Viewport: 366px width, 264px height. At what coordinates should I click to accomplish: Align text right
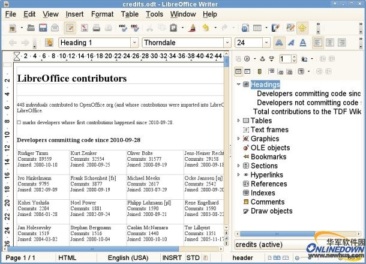(x=342, y=43)
